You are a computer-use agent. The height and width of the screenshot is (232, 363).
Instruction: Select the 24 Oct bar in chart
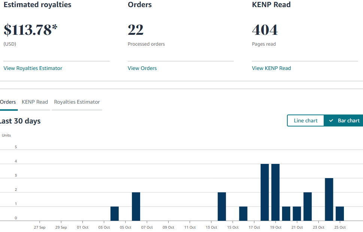coord(329,199)
